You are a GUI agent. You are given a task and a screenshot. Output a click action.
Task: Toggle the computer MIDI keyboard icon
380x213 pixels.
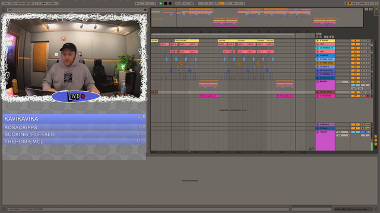(350, 4)
